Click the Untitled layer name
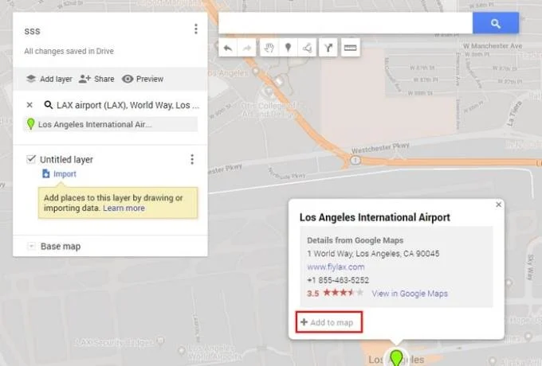 click(66, 160)
